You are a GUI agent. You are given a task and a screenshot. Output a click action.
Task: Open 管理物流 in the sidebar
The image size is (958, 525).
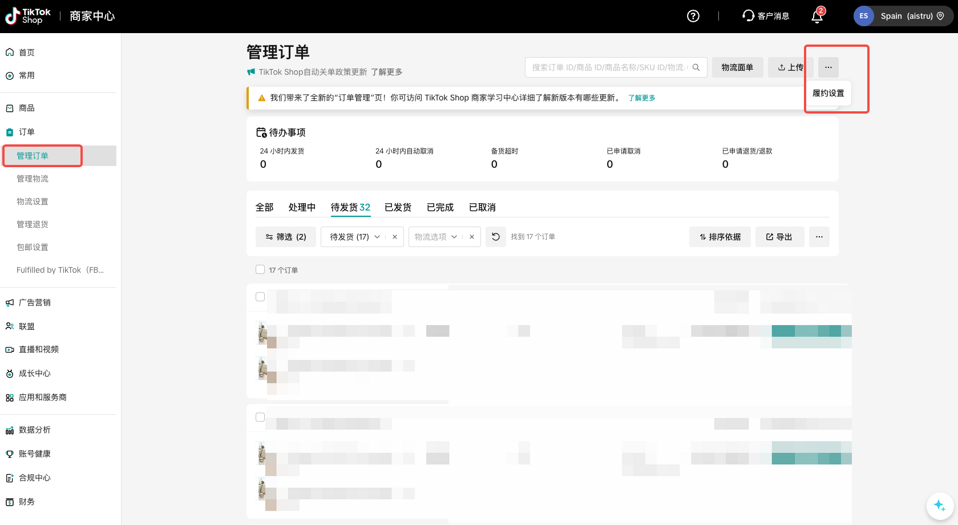[x=33, y=179]
